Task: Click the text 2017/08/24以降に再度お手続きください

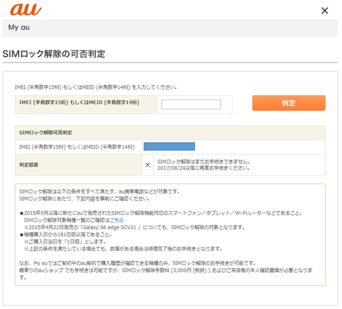Action: pos(203,168)
